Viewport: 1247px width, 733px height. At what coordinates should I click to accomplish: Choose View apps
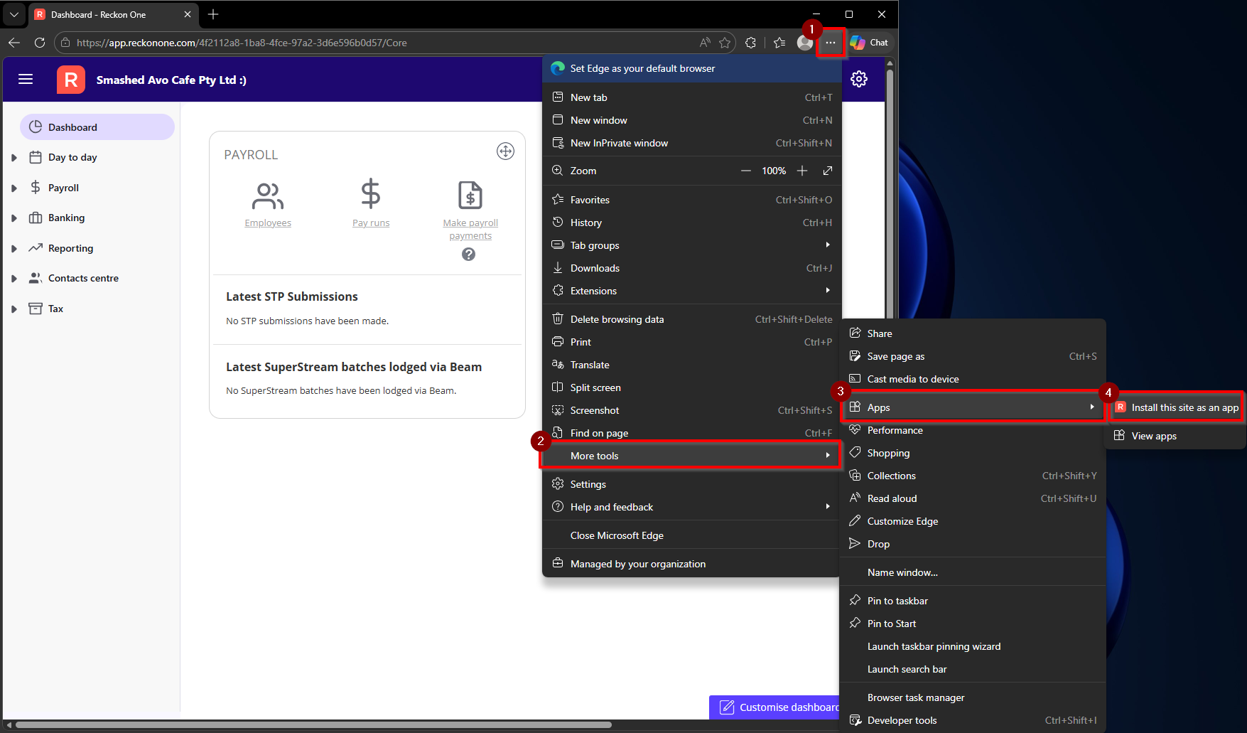pyautogui.click(x=1176, y=436)
